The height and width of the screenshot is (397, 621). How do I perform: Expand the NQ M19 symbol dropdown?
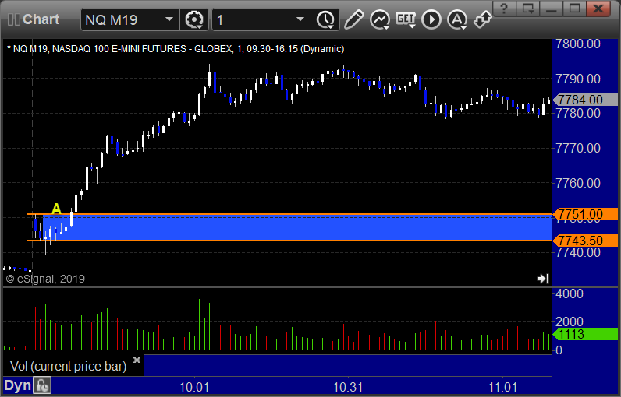pyautogui.click(x=169, y=19)
